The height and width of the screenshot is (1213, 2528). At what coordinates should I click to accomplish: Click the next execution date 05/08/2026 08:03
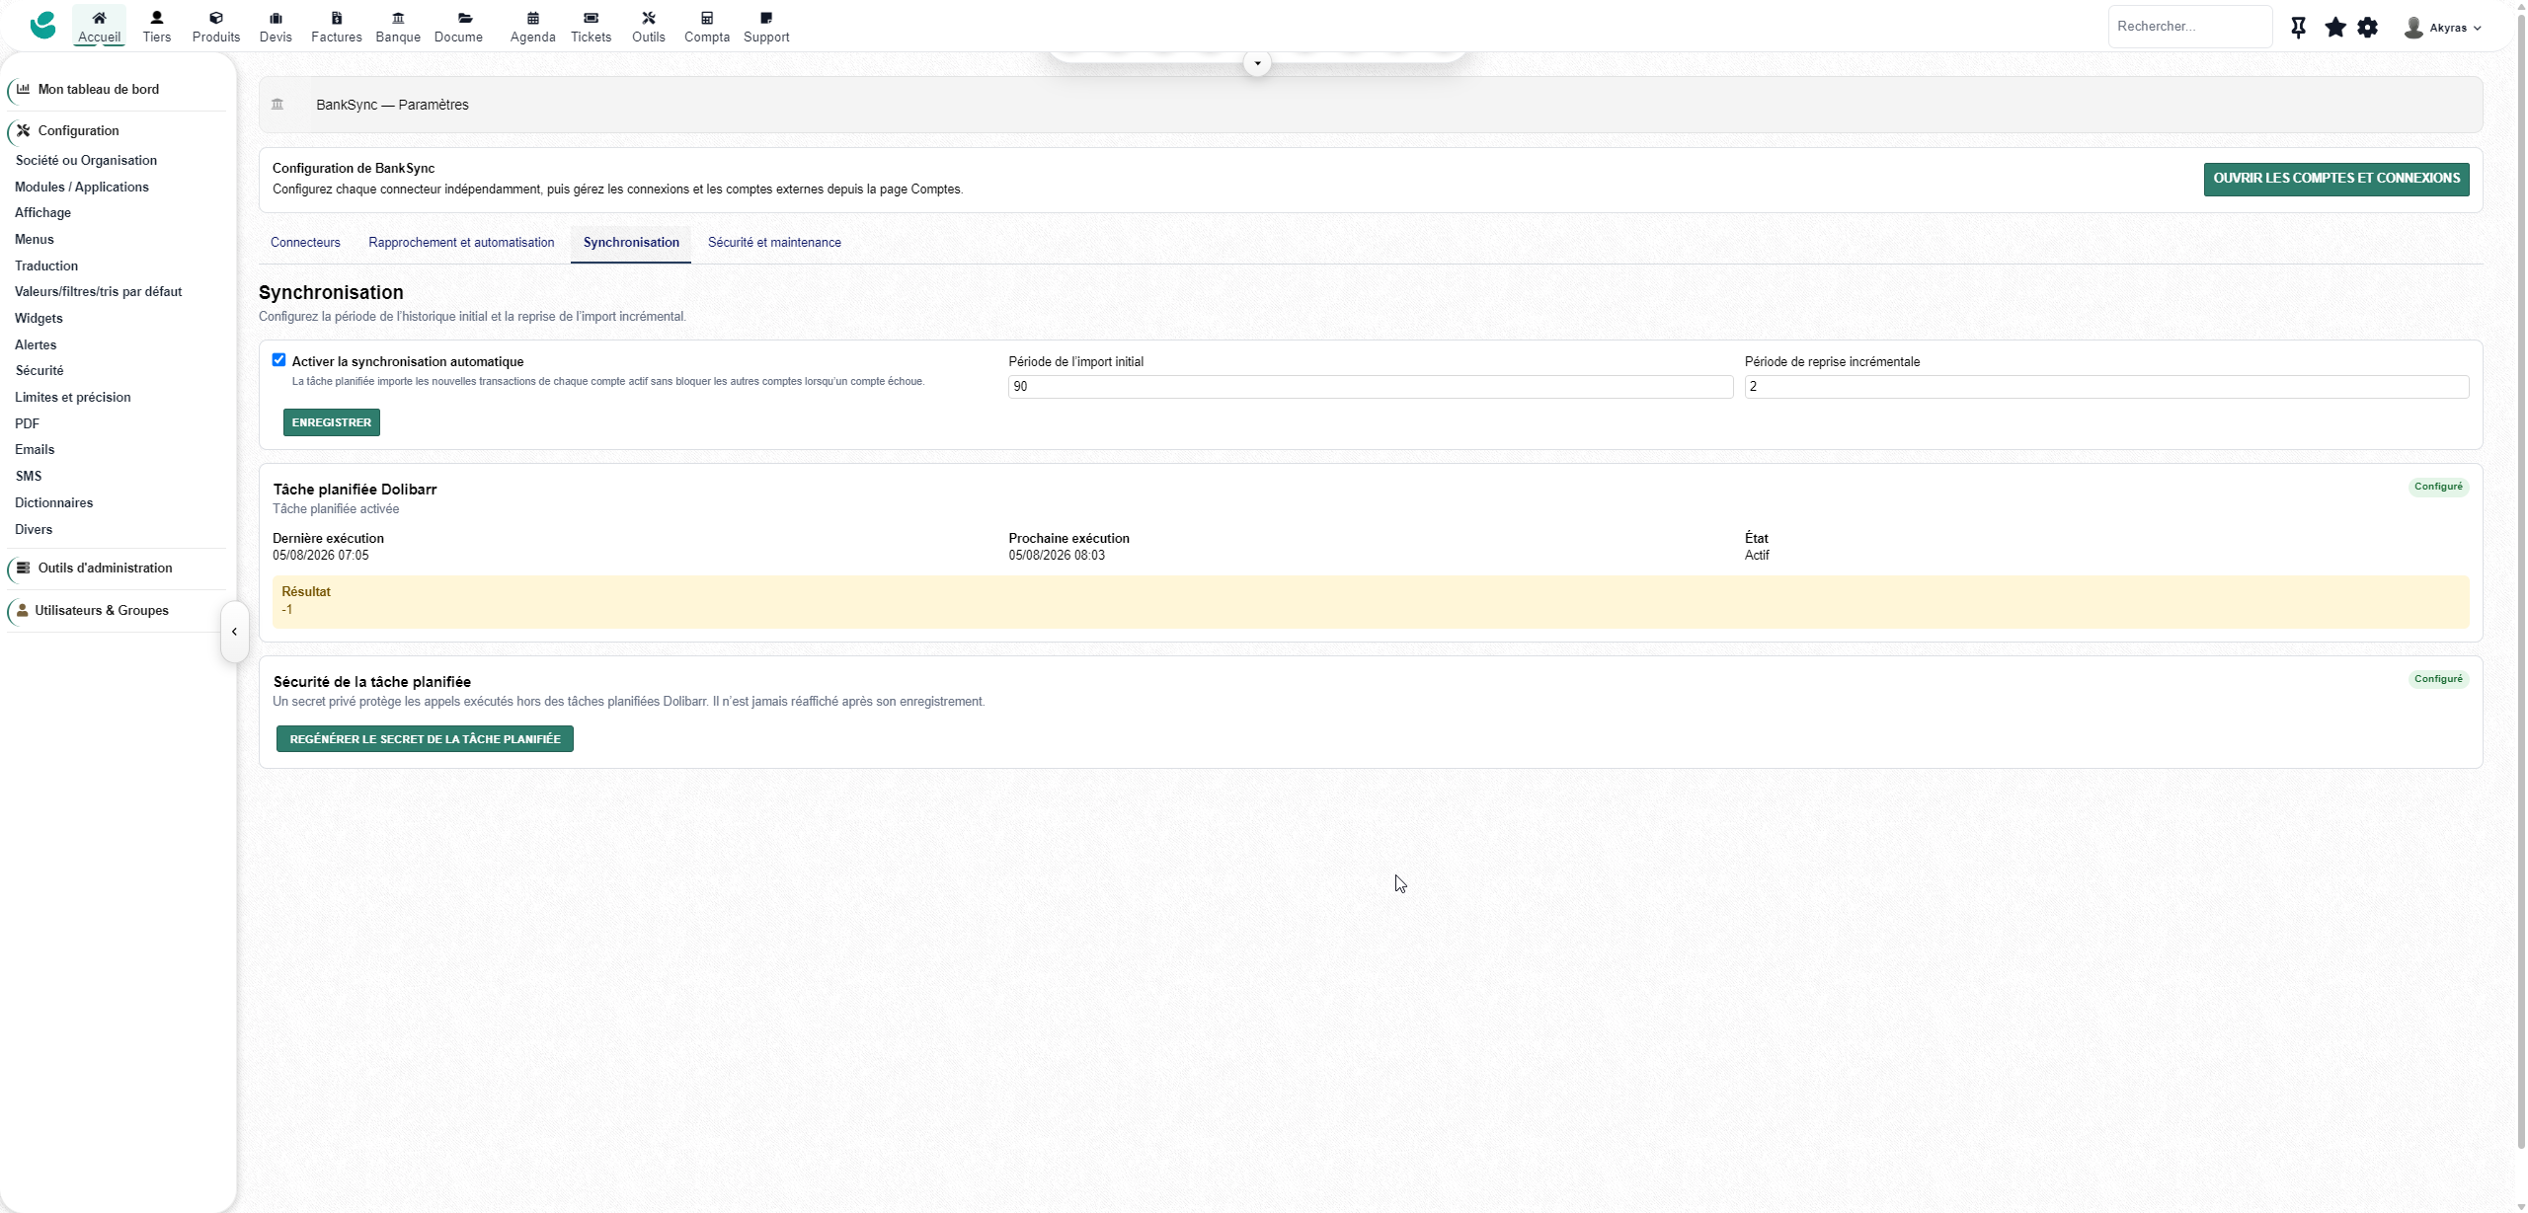pos(1057,556)
